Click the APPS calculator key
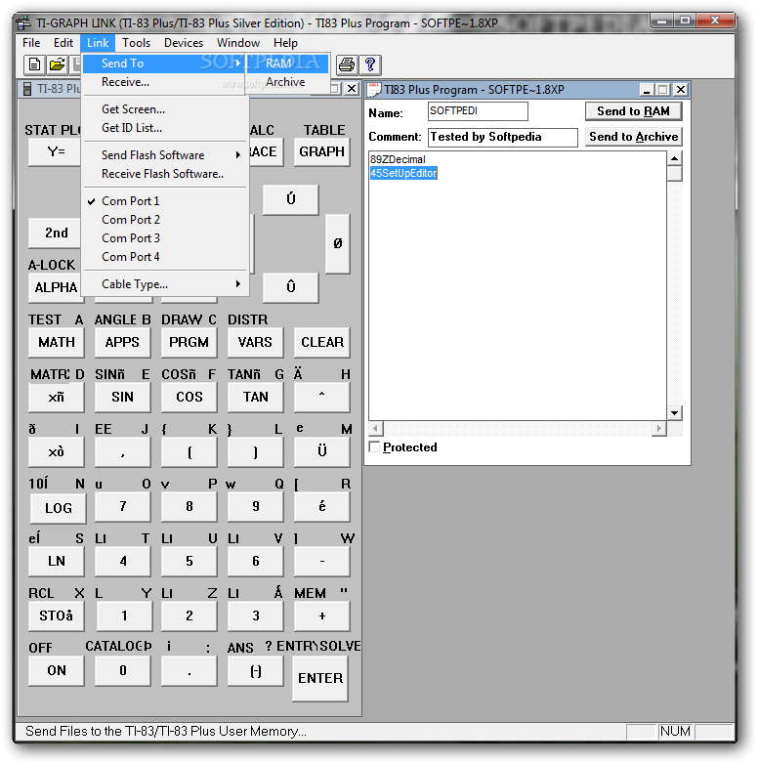The image size is (758, 764). (122, 342)
